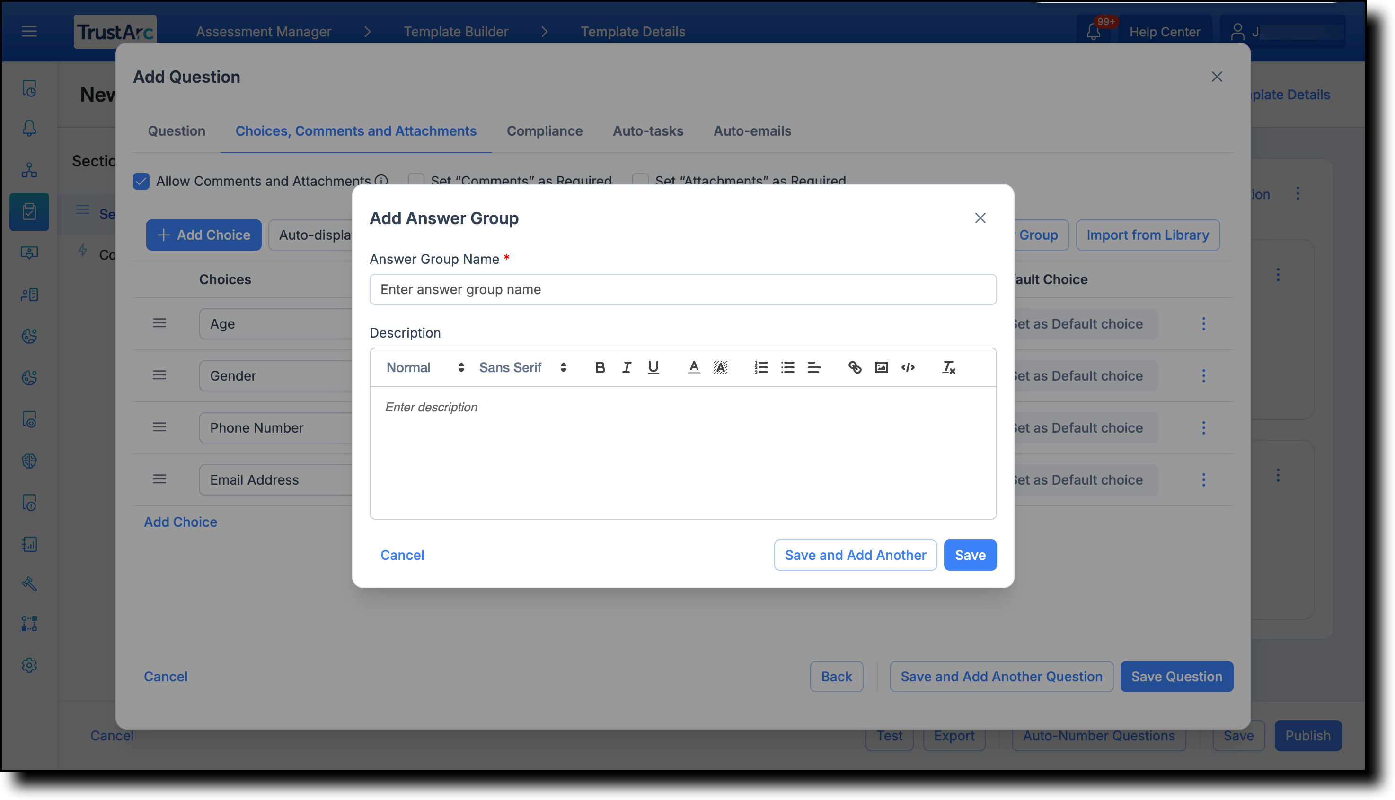1395x800 pixels.
Task: Insert a numbered list in description
Action: click(761, 367)
